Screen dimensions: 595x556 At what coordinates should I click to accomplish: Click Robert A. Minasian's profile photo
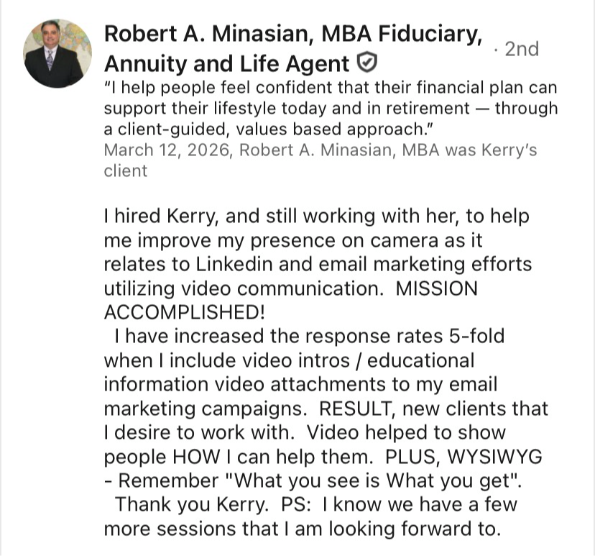click(x=58, y=54)
